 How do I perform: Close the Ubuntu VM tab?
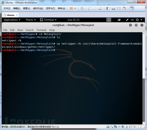(17, 15)
